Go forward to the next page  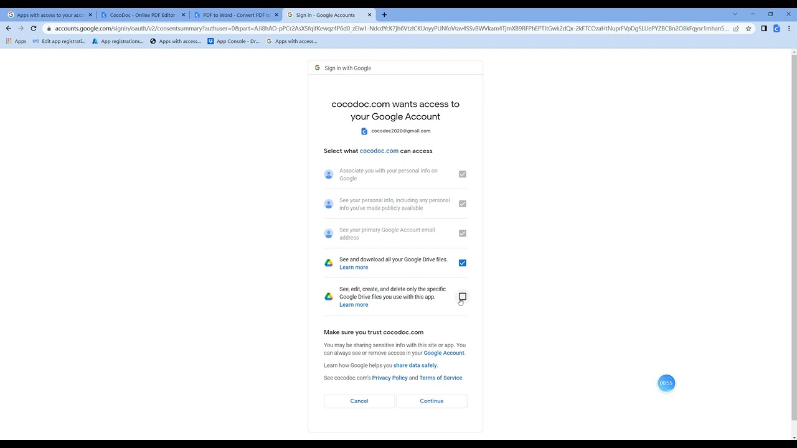click(x=21, y=28)
